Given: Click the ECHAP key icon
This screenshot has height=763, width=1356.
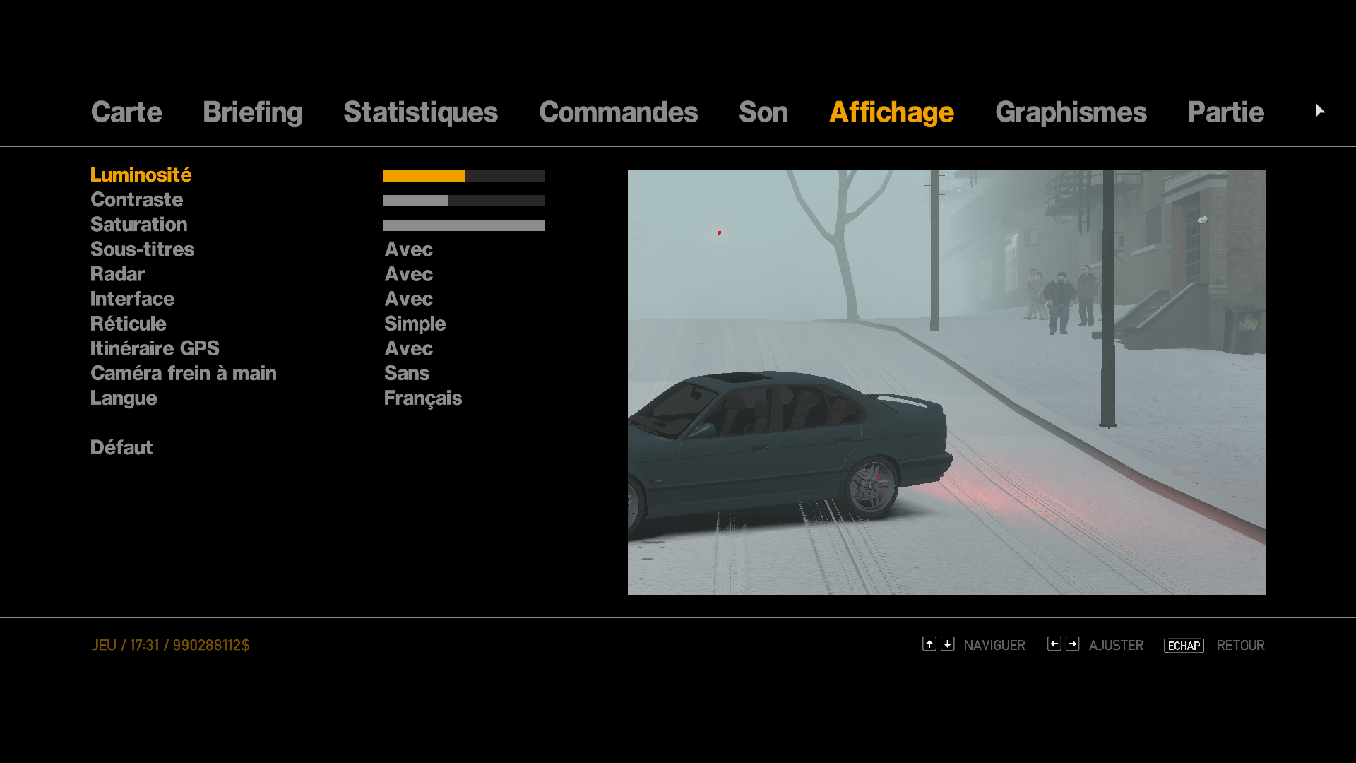Looking at the screenshot, I should click(1184, 646).
